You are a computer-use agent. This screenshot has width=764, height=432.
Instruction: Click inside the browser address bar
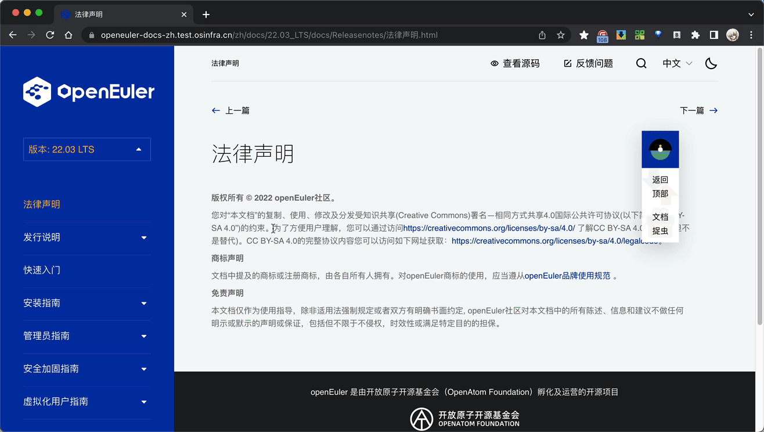coord(290,35)
